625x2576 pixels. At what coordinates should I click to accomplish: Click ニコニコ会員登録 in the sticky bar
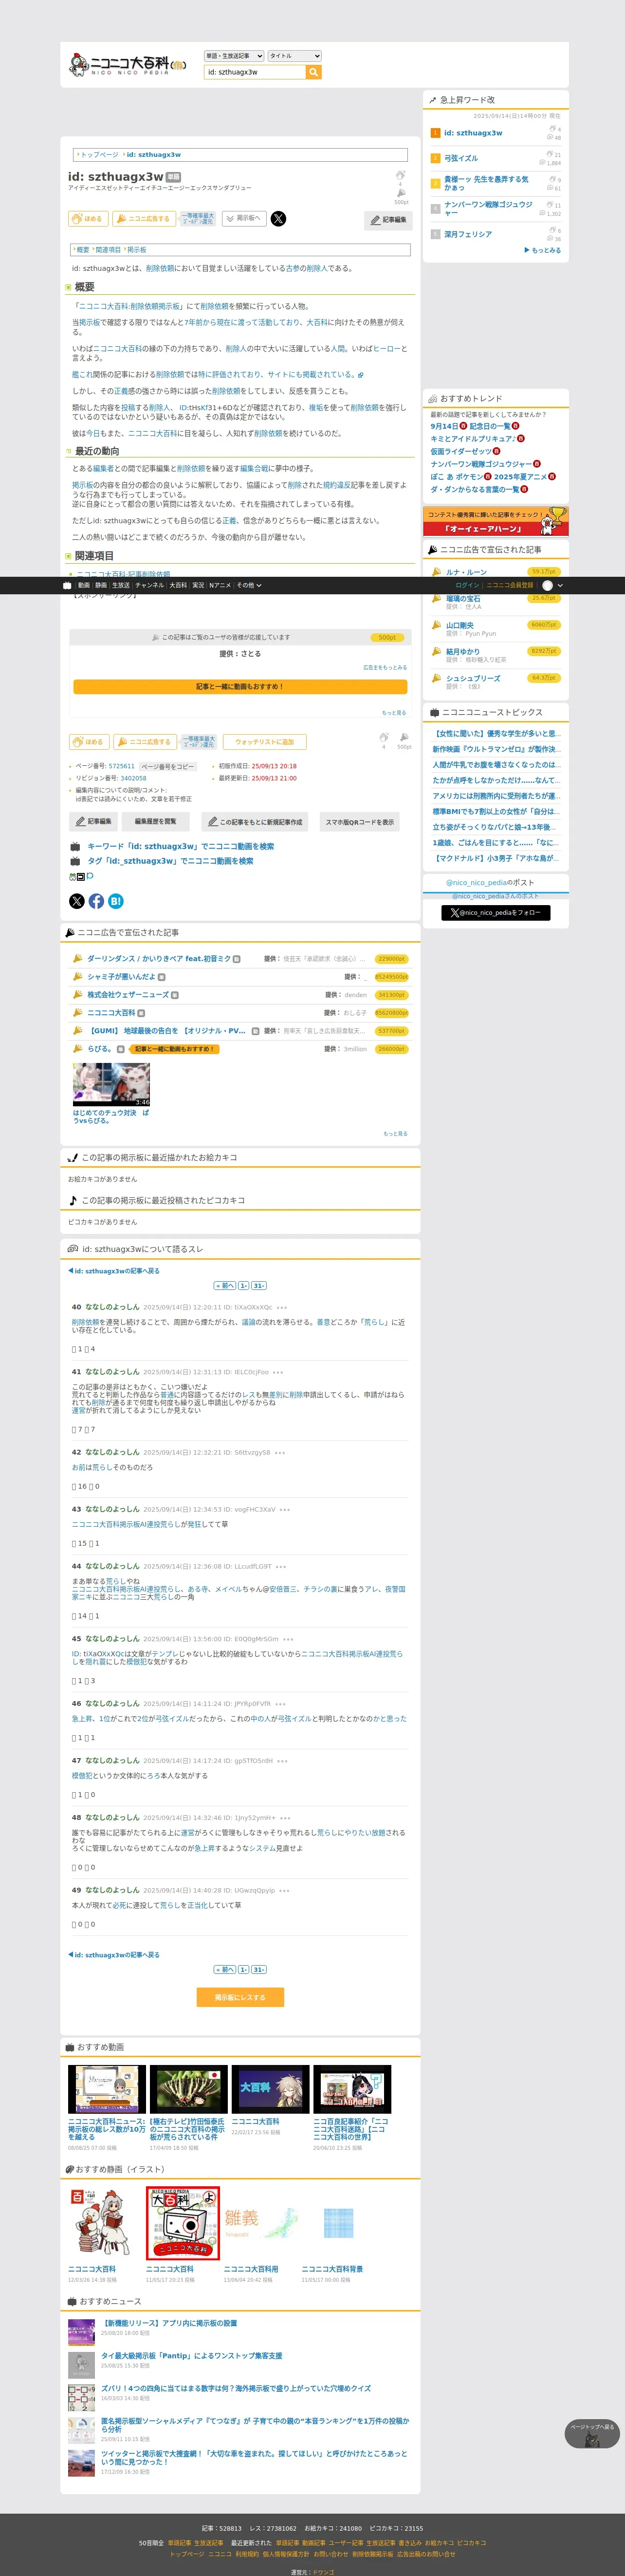point(510,585)
